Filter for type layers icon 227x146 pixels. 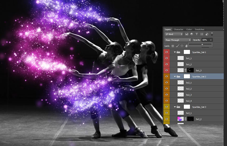(x=197, y=34)
